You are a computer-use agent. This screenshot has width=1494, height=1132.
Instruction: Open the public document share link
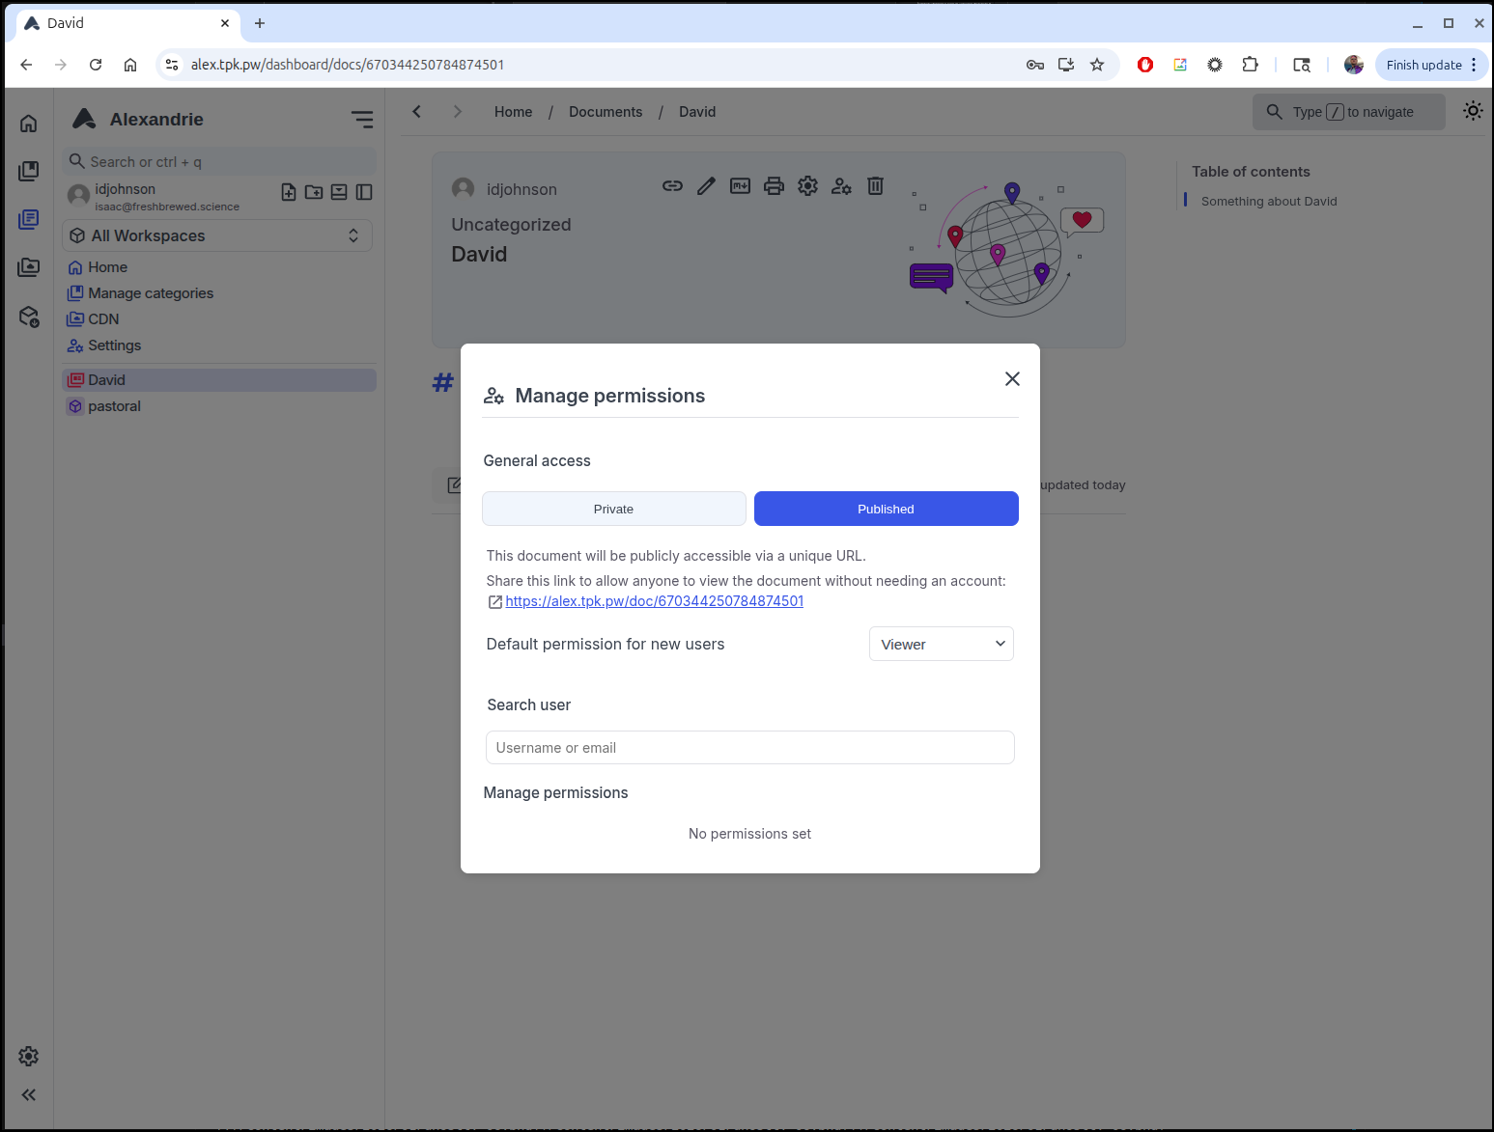(654, 601)
